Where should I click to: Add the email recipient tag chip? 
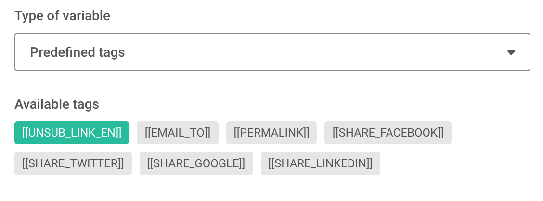[x=178, y=133]
